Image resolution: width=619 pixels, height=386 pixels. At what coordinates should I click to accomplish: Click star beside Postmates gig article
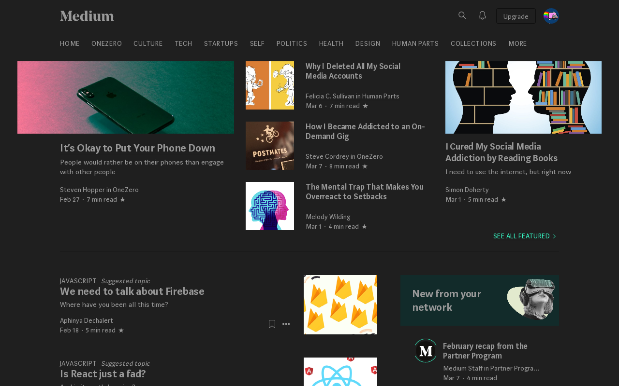pos(365,166)
